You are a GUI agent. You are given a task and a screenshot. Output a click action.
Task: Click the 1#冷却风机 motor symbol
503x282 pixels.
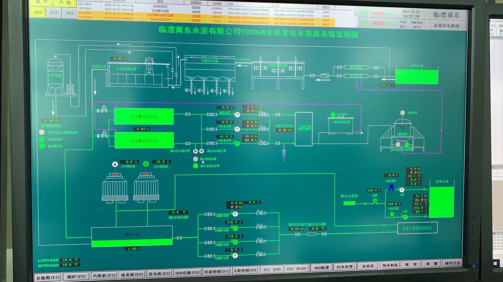click(115, 165)
